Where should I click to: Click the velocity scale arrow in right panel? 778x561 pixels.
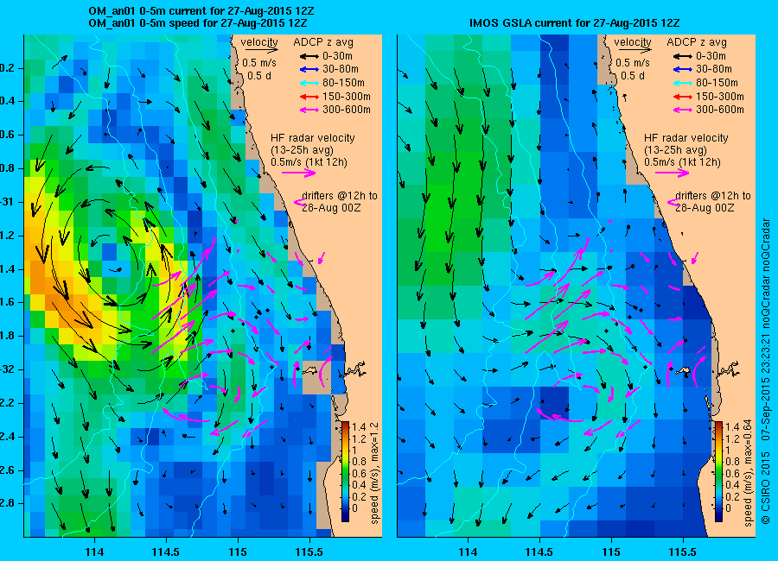click(x=635, y=50)
